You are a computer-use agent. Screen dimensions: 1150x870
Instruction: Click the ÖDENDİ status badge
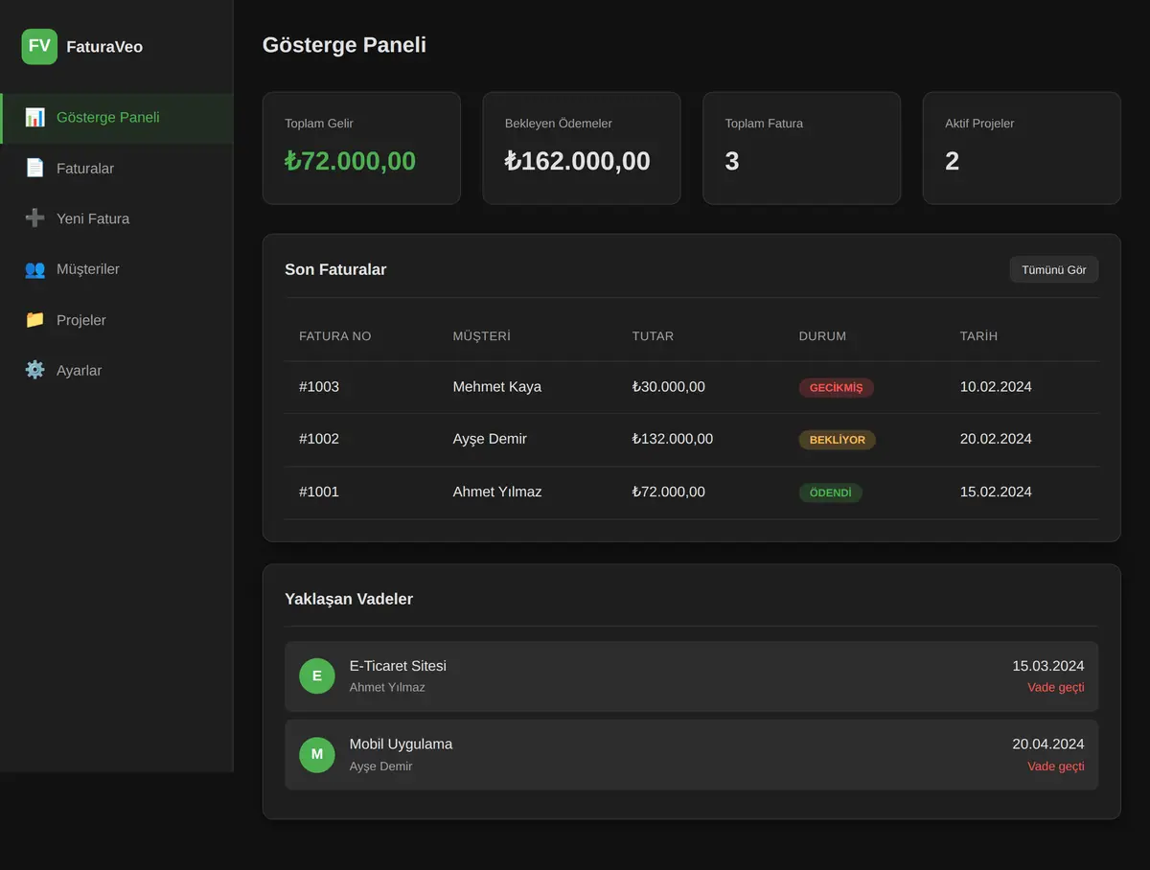[830, 492]
